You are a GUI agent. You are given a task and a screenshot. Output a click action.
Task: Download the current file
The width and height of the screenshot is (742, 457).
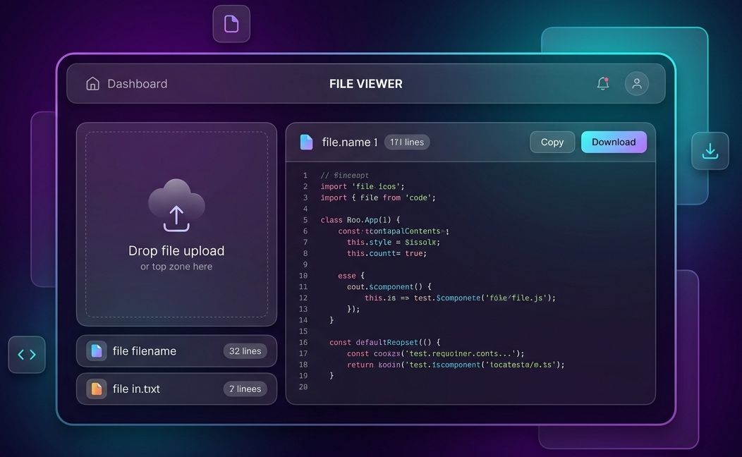point(614,142)
